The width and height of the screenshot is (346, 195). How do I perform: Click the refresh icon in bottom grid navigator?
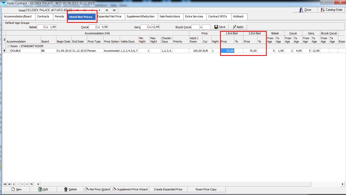(31, 184)
